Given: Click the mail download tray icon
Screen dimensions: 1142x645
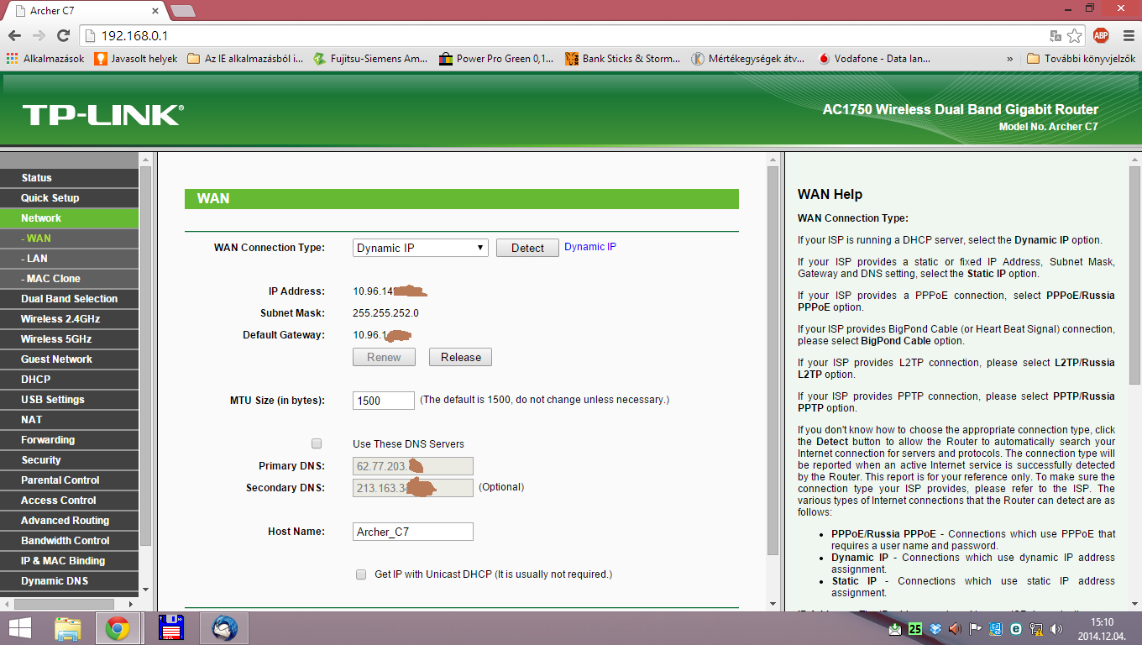Looking at the screenshot, I should pyautogui.click(x=896, y=628).
